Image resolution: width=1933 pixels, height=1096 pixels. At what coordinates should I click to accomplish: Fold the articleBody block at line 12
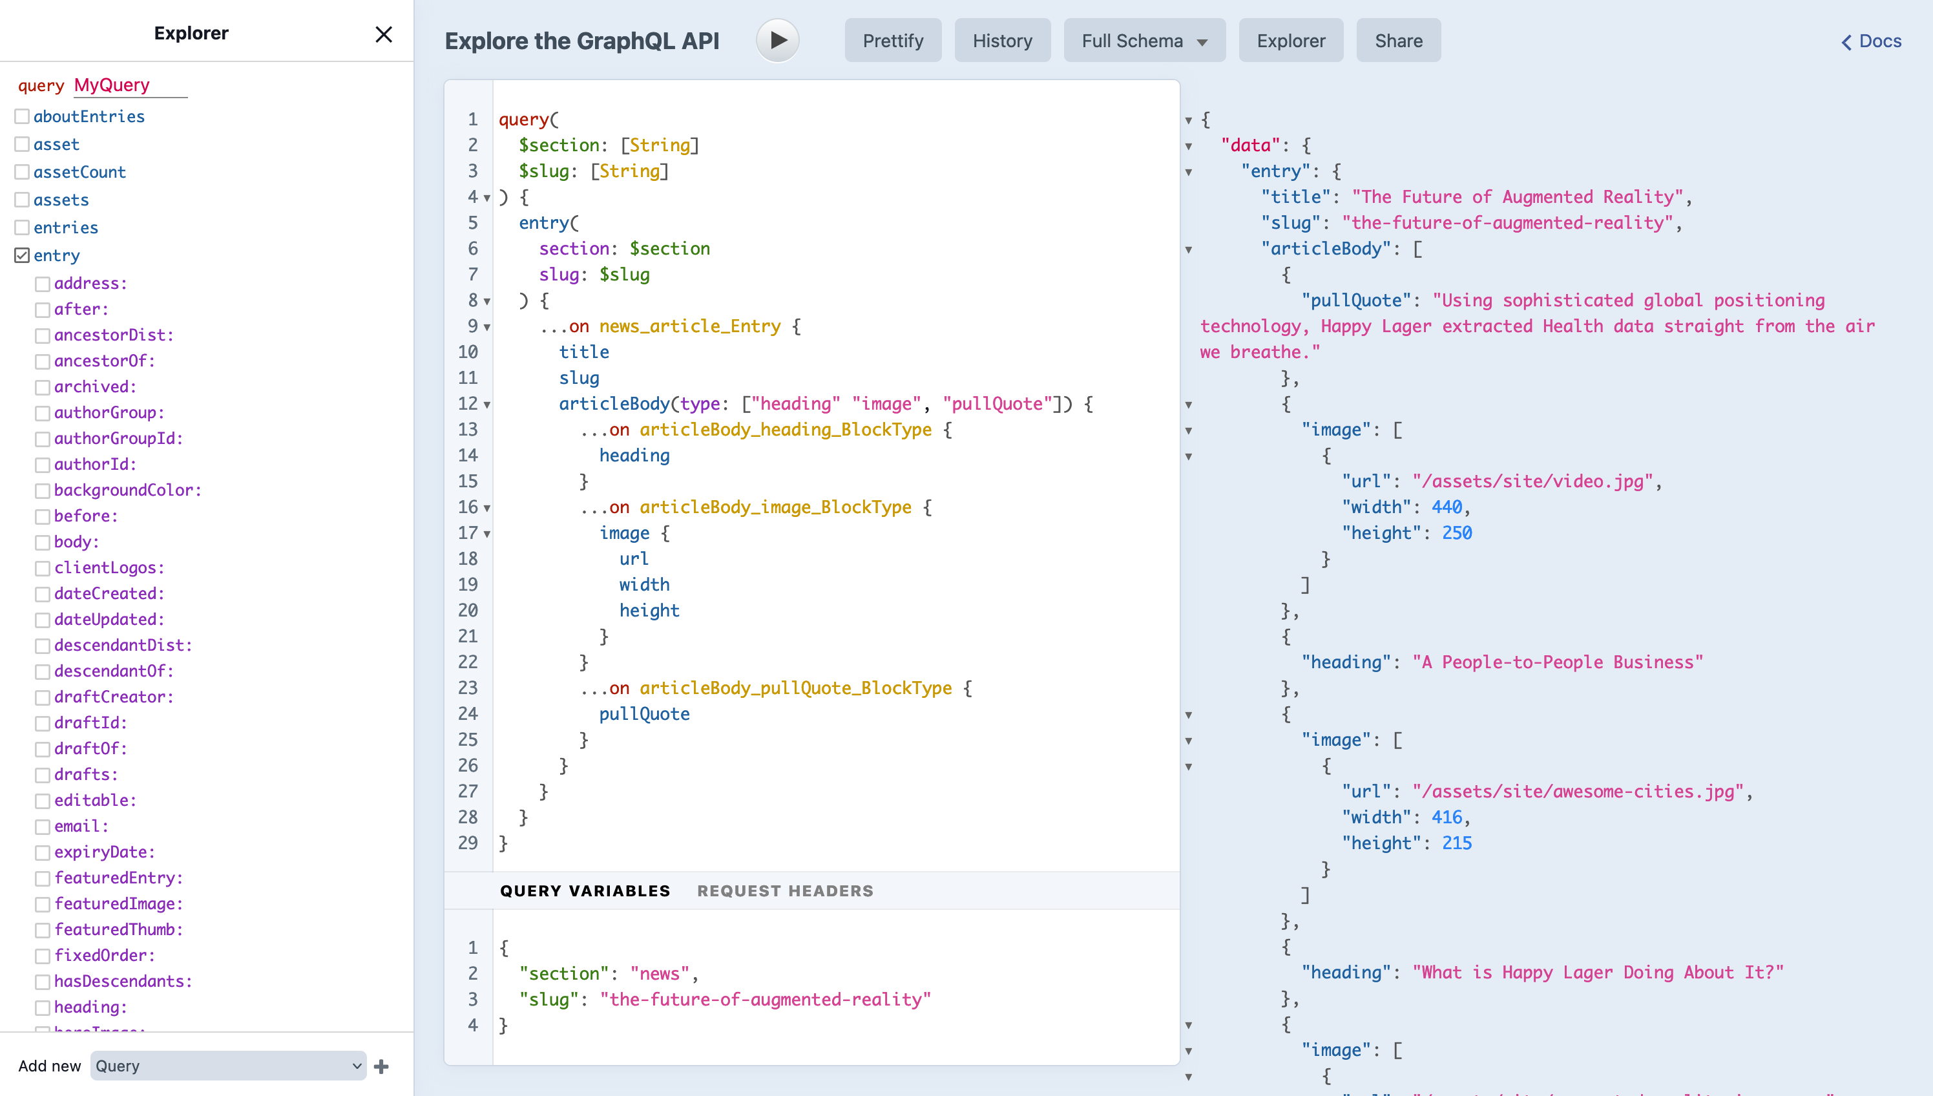click(x=487, y=405)
